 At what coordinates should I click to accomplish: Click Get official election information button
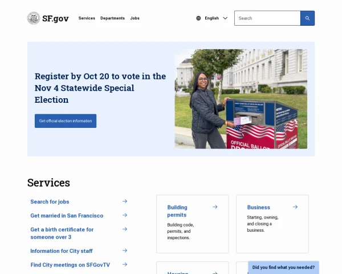pos(66,121)
